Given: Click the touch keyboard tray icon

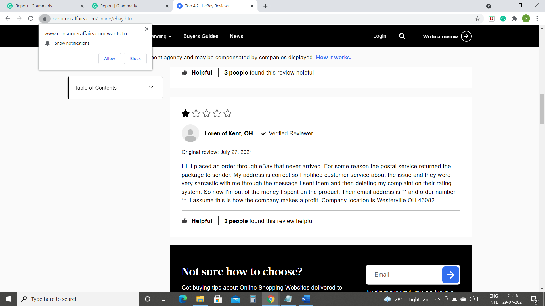Looking at the screenshot, I should coord(482,299).
